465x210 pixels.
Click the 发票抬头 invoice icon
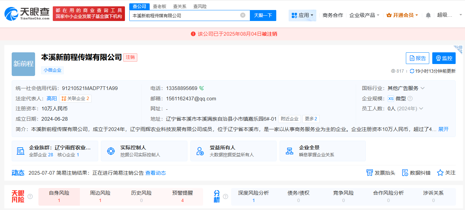pos(369,173)
